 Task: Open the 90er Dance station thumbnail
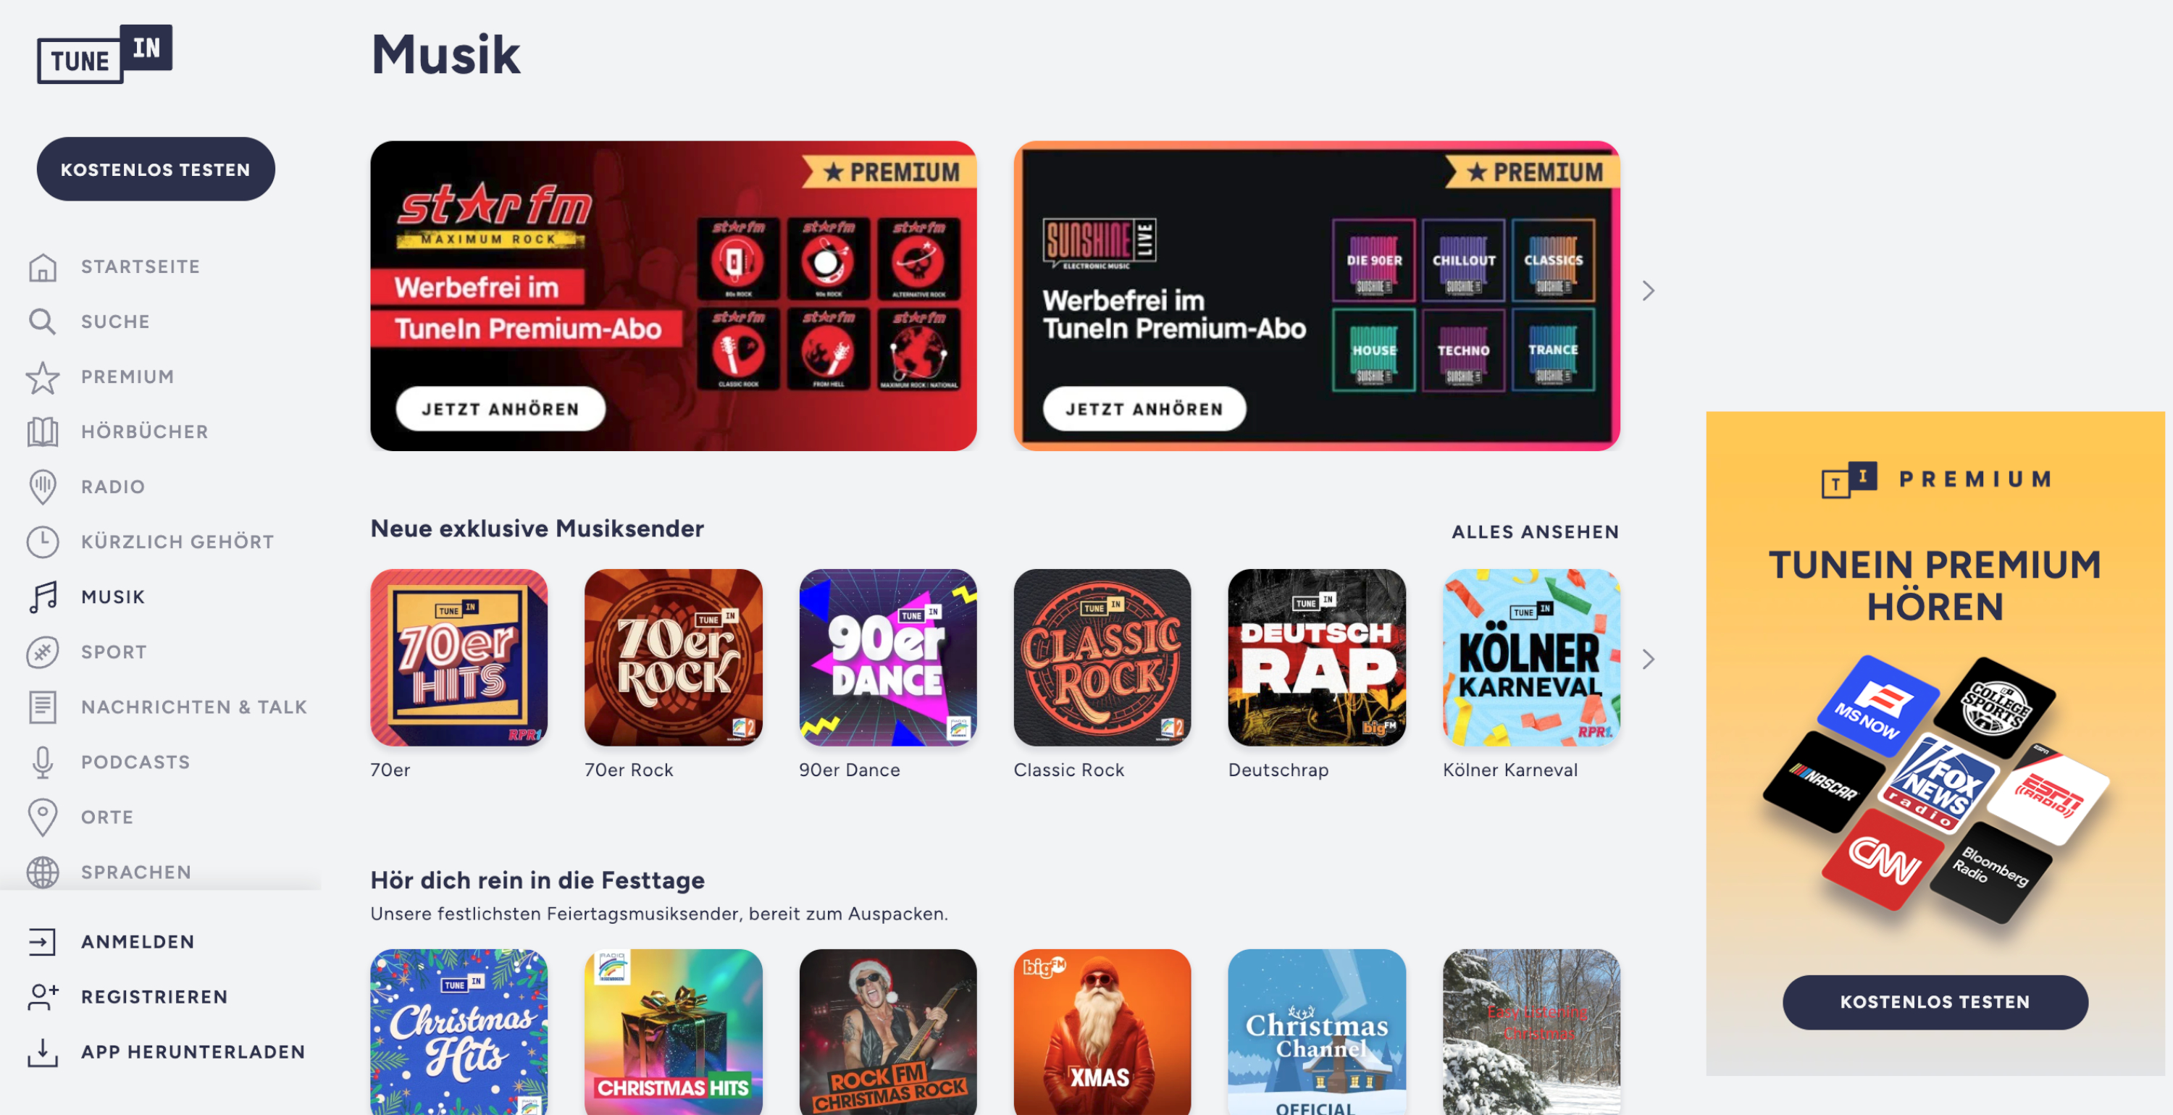click(888, 658)
